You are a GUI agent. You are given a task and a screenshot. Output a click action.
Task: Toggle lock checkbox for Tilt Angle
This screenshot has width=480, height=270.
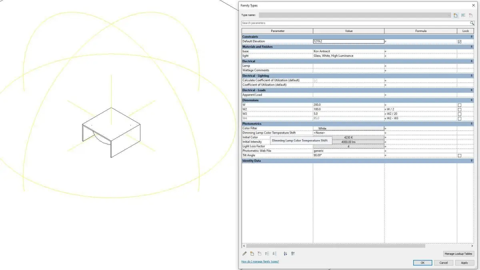point(460,156)
